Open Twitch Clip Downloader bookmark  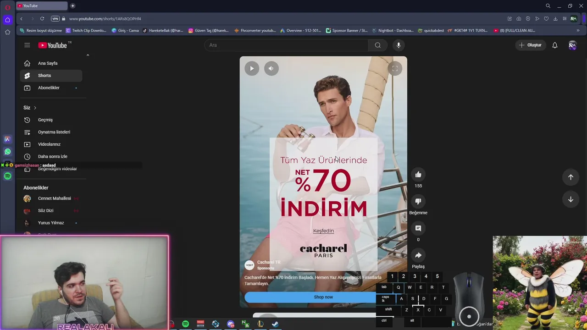pyautogui.click(x=86, y=31)
